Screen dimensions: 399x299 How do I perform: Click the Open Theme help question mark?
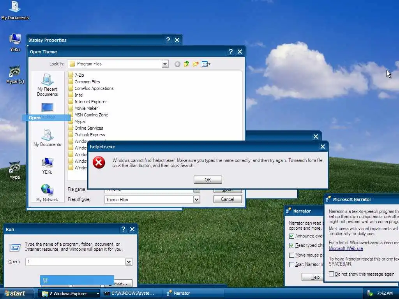[231, 52]
